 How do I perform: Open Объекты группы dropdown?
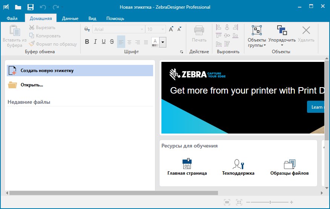click(257, 36)
